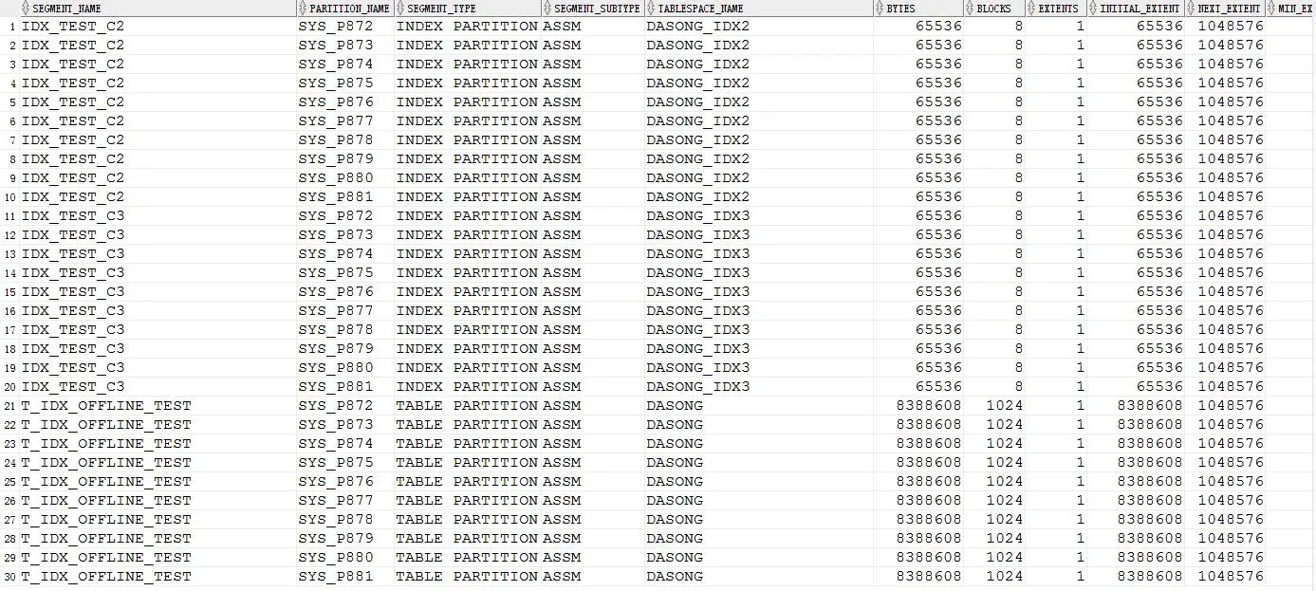Image resolution: width=1316 pixels, height=591 pixels.
Task: Select row number 10 in the grid
Action: [9, 197]
